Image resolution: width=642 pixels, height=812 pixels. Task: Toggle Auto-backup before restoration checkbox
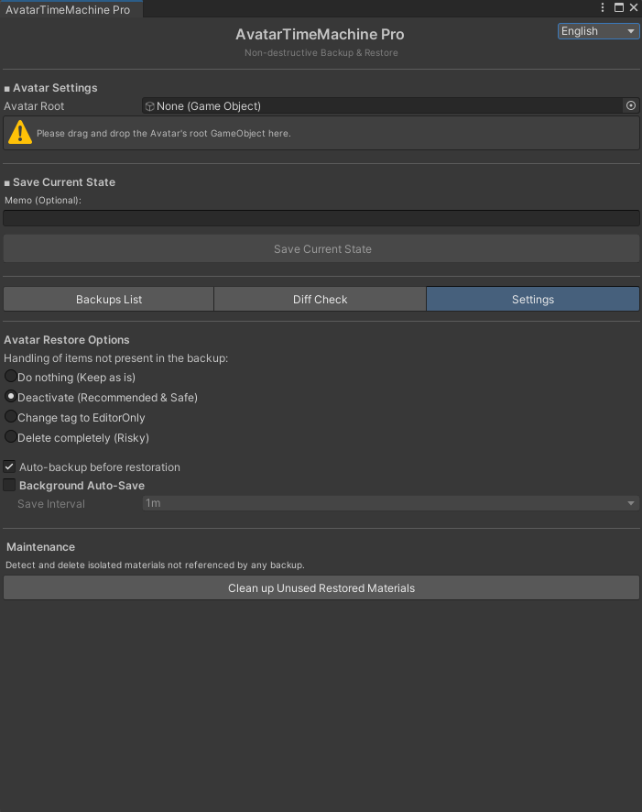click(9, 466)
